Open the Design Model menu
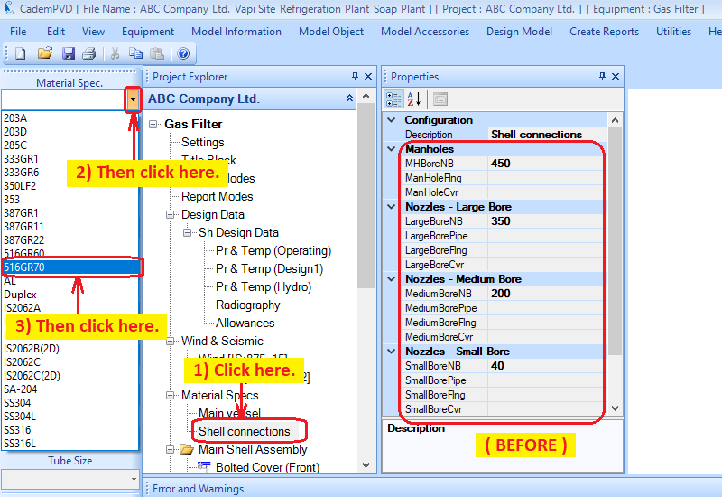Image resolution: width=722 pixels, height=497 pixels. click(519, 31)
